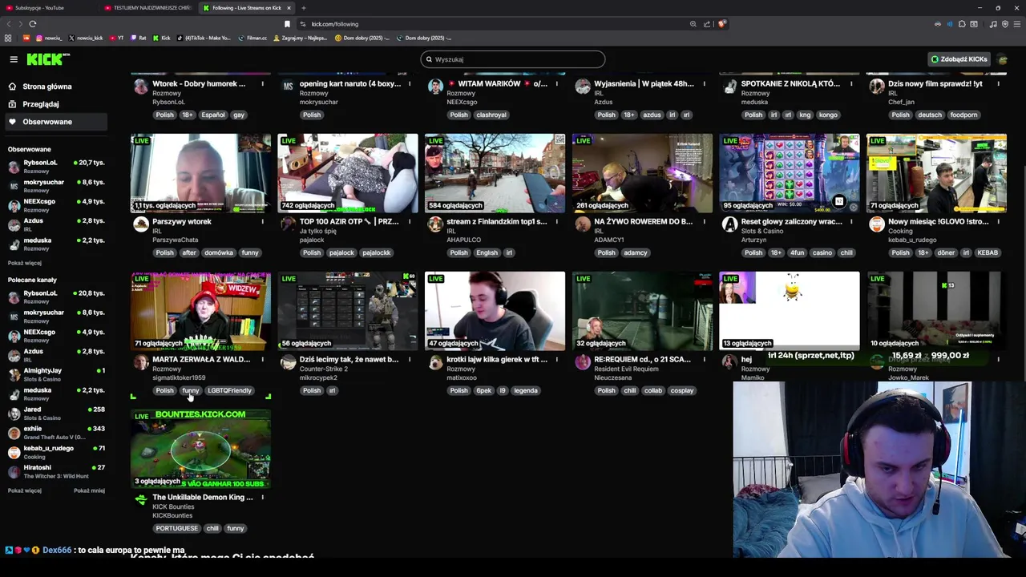Open the TikTok bookmark
The width and height of the screenshot is (1026, 577).
click(x=204, y=38)
